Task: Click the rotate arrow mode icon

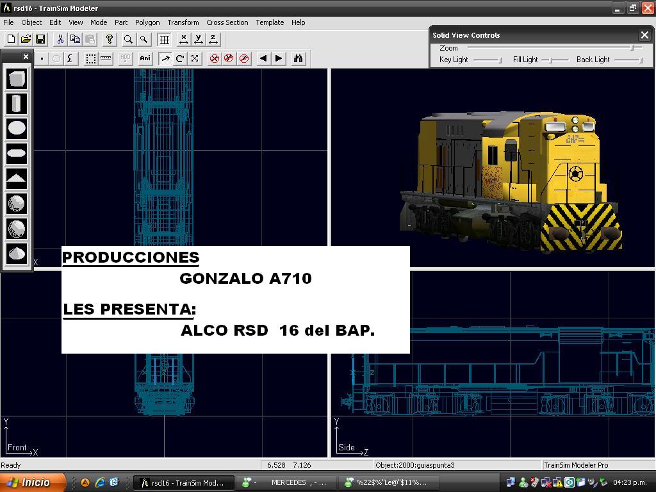Action: coord(180,58)
